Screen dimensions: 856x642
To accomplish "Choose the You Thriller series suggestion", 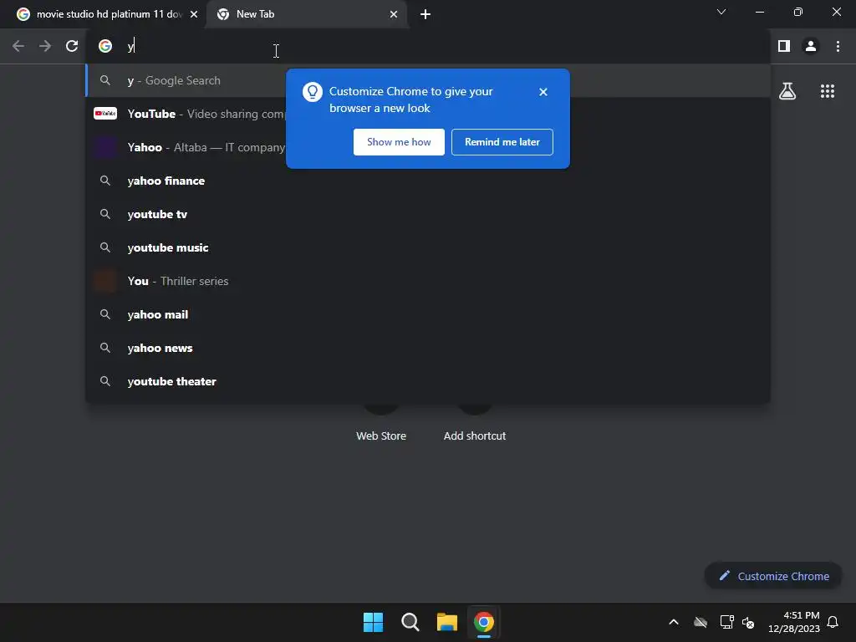I will point(427,281).
